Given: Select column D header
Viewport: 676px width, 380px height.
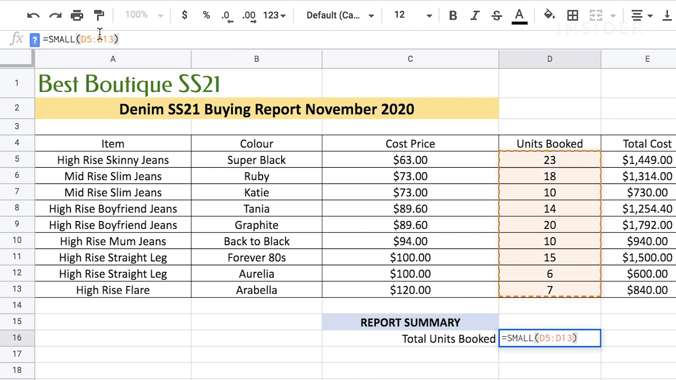Looking at the screenshot, I should 549,59.
